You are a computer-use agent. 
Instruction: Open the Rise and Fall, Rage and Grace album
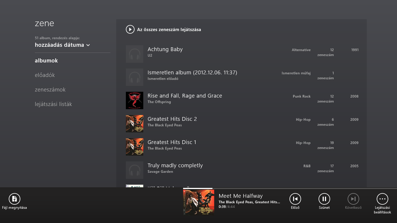[185, 96]
